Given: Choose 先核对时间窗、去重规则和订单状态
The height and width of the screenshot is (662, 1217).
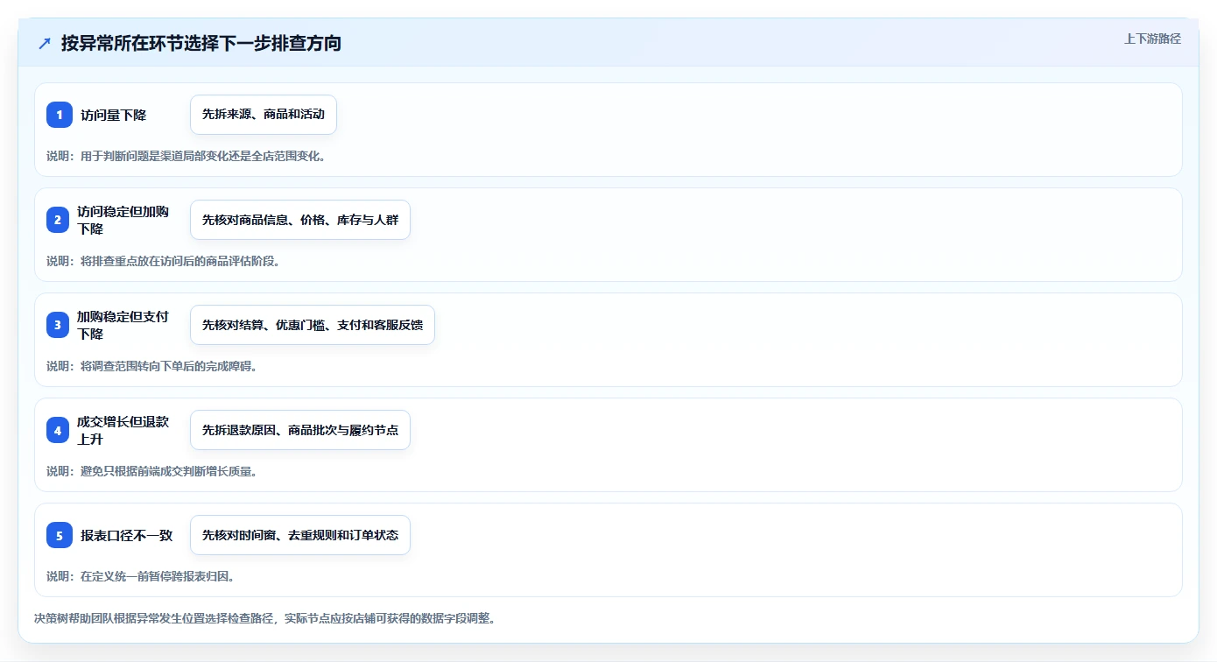Looking at the screenshot, I should tap(300, 535).
